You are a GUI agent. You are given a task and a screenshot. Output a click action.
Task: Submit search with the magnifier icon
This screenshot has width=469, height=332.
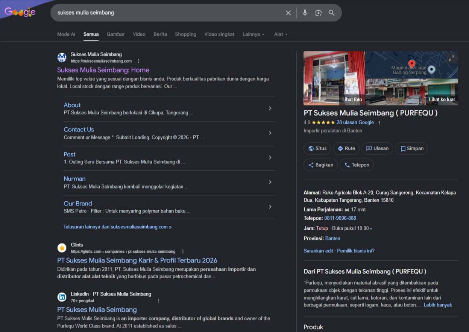pos(331,13)
